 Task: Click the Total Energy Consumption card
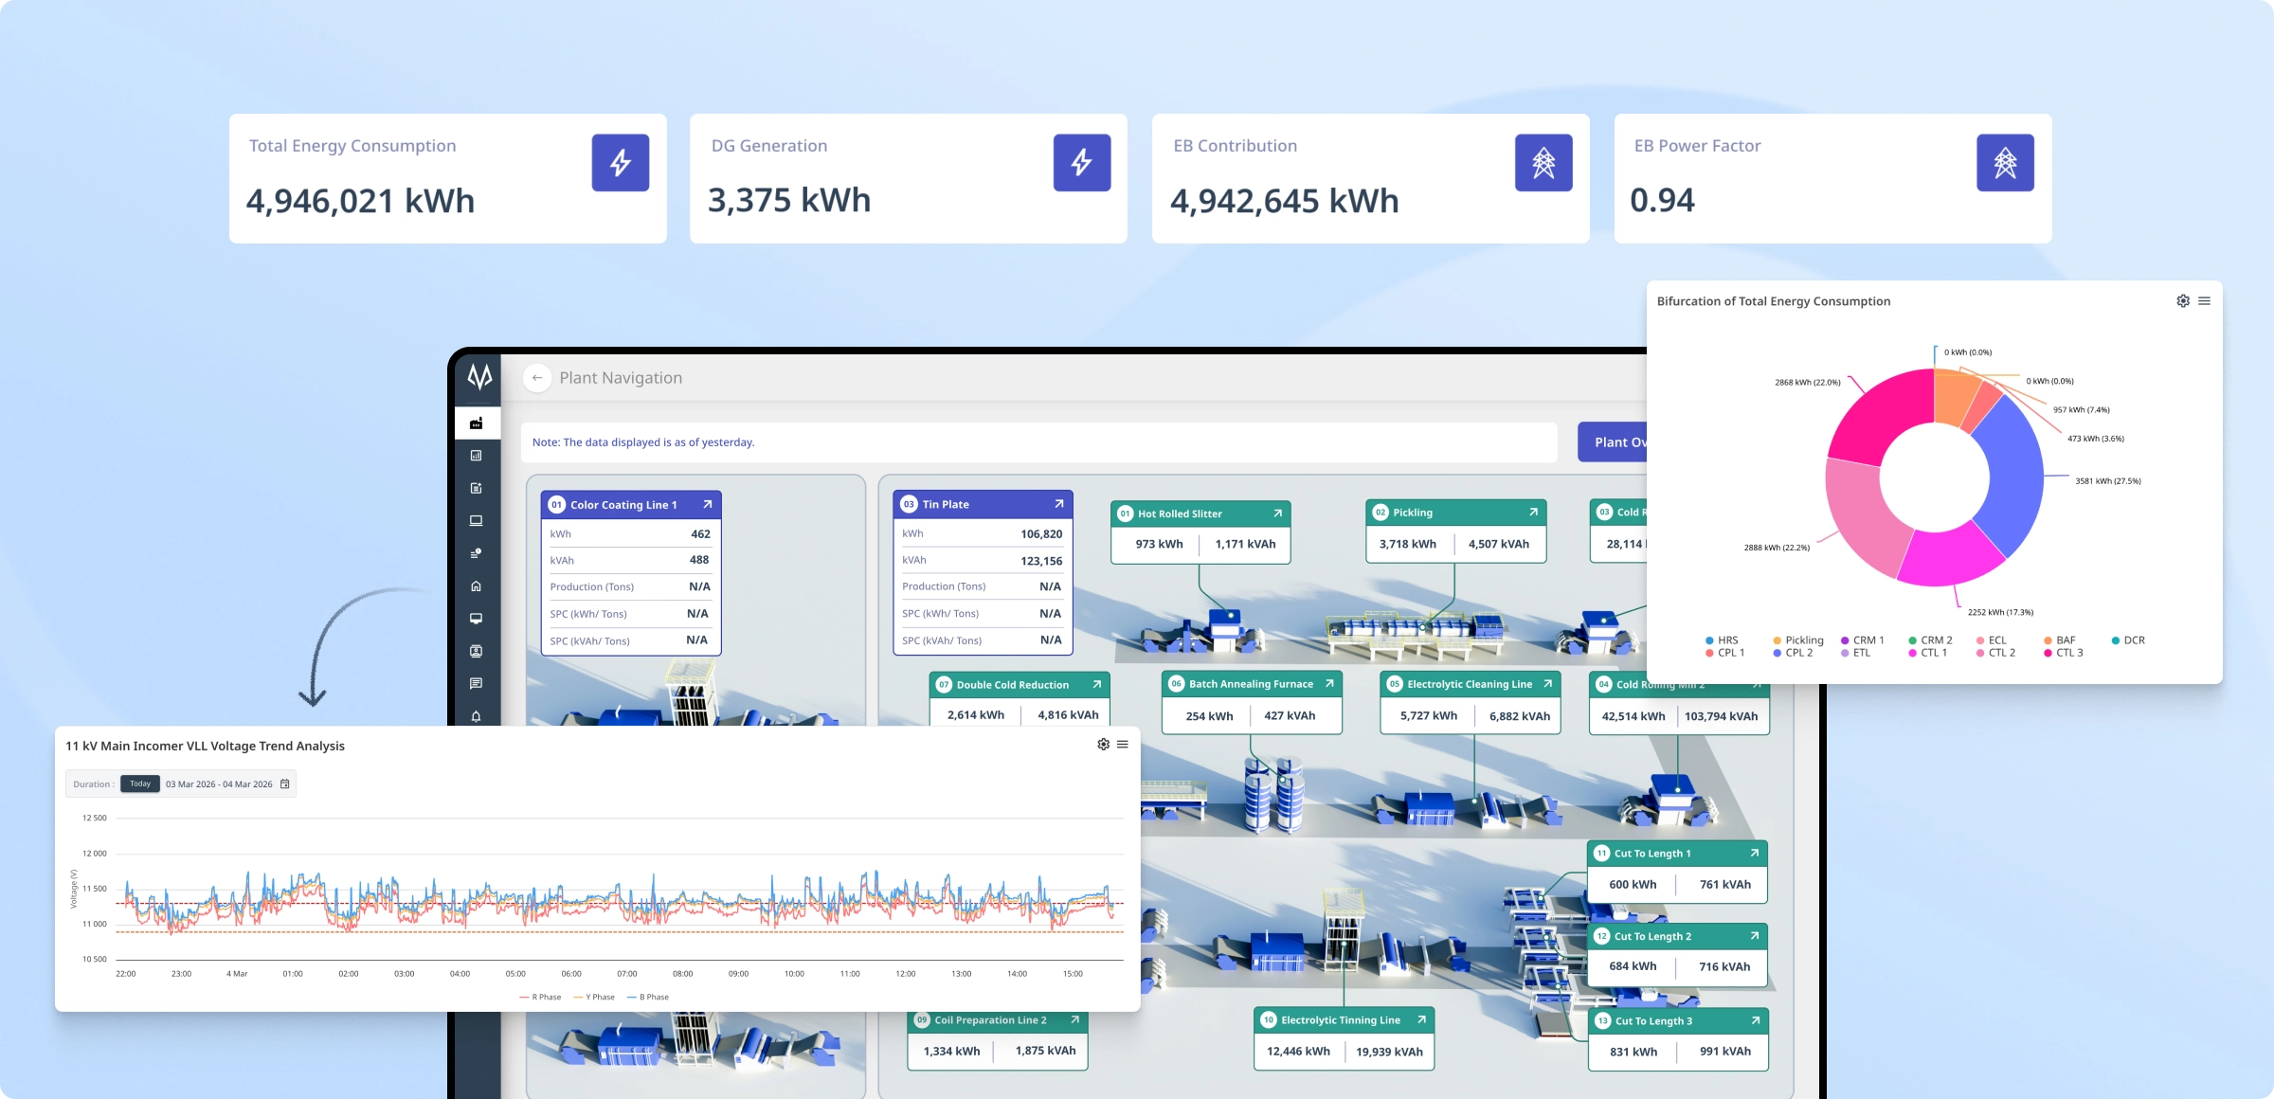[x=447, y=178]
